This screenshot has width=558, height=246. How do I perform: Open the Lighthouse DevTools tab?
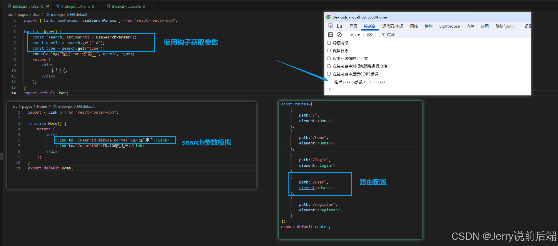[450, 26]
